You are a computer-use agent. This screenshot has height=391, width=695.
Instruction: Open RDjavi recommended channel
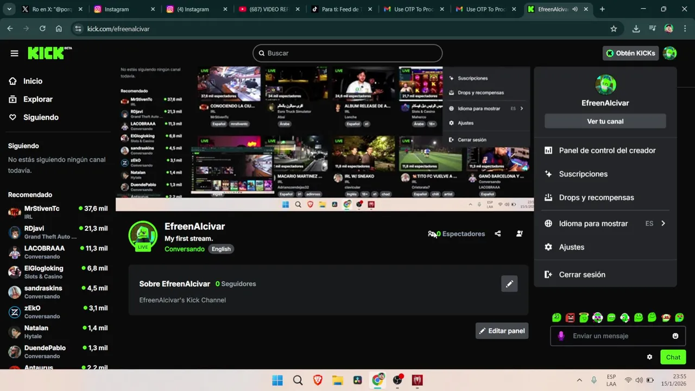pos(58,232)
